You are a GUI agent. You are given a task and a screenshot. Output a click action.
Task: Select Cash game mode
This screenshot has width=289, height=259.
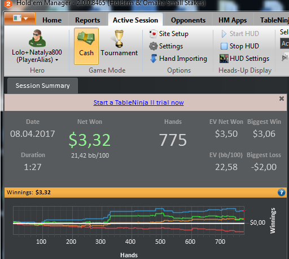click(x=86, y=46)
